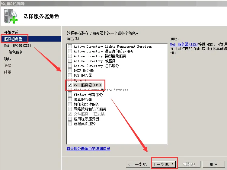Image resolution: width=227 pixels, height=170 pixels.
Task: Click 下一步(N) button
Action: 164,164
